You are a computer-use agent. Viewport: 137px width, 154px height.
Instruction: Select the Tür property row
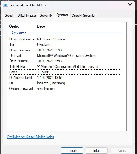(65, 45)
